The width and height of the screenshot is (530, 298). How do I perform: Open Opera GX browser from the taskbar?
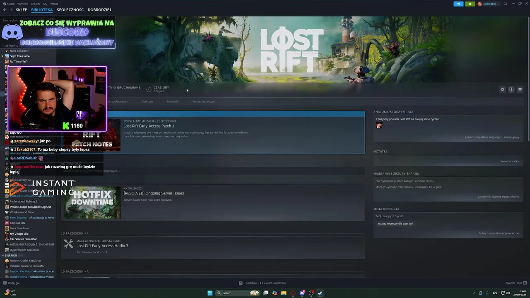tap(293, 293)
